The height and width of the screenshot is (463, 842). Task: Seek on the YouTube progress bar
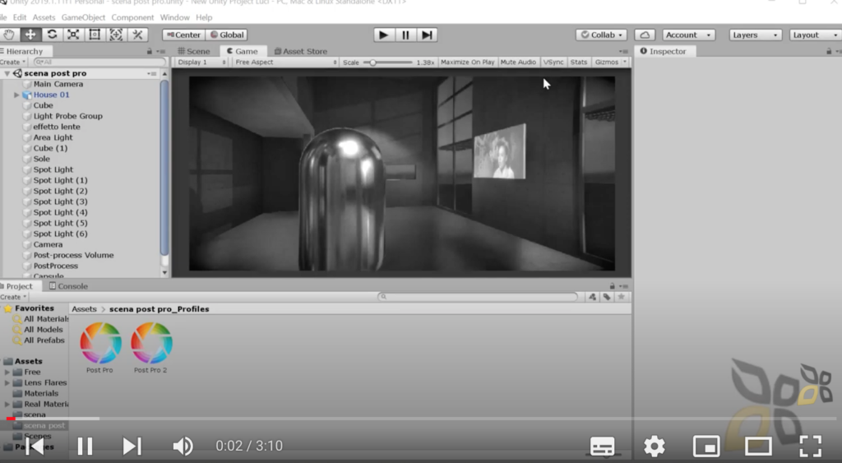[421, 418]
